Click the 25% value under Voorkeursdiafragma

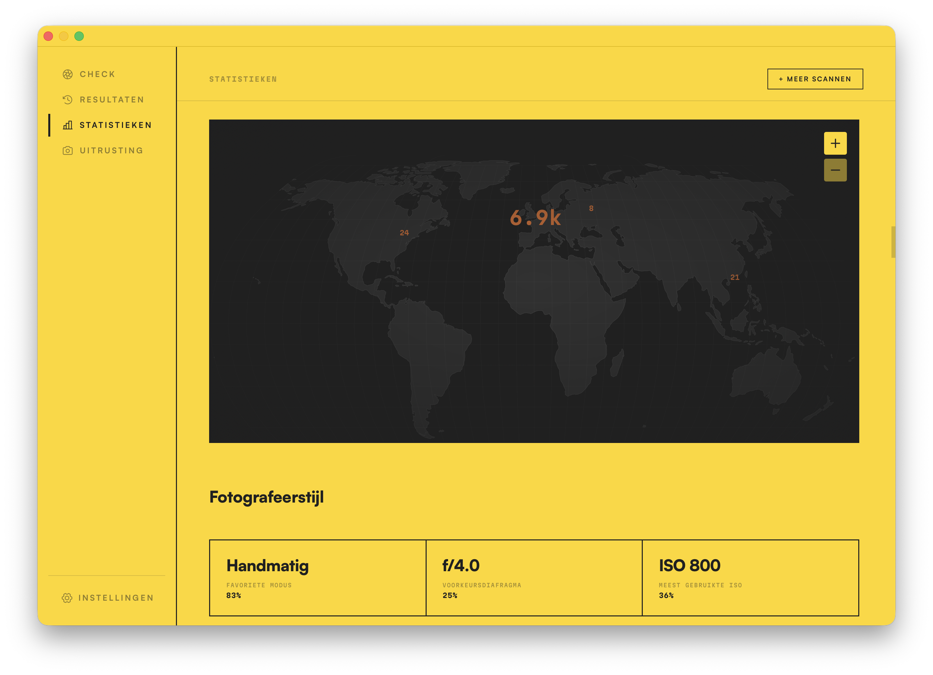coord(450,596)
